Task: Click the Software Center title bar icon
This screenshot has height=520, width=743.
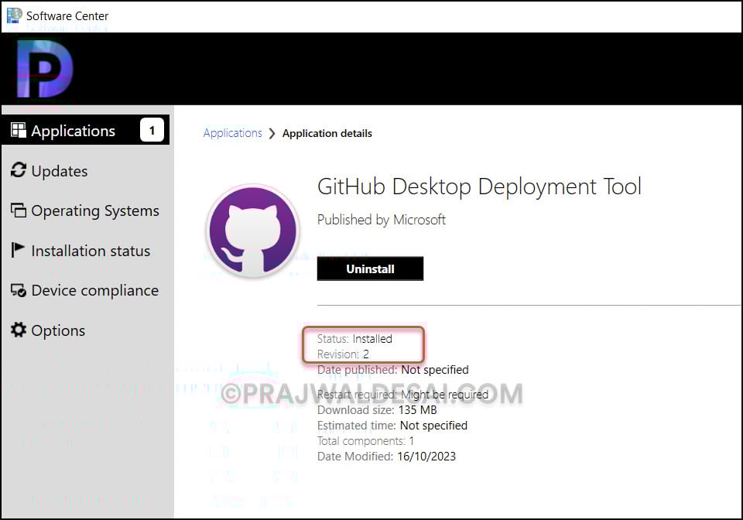Action: click(14, 15)
